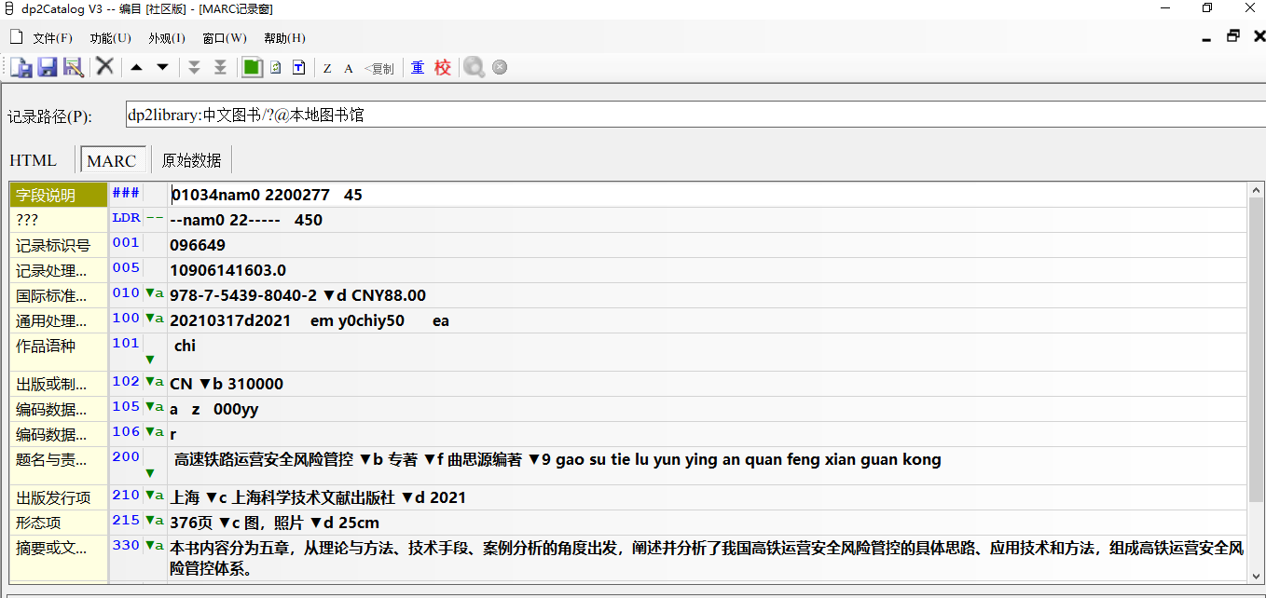Screen dimensions: 1266x598
Task: Open the 文件(F) menu
Action: 52,38
